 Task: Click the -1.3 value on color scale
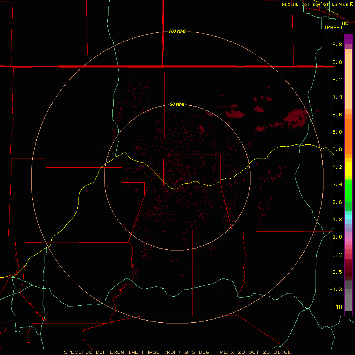pos(336,290)
